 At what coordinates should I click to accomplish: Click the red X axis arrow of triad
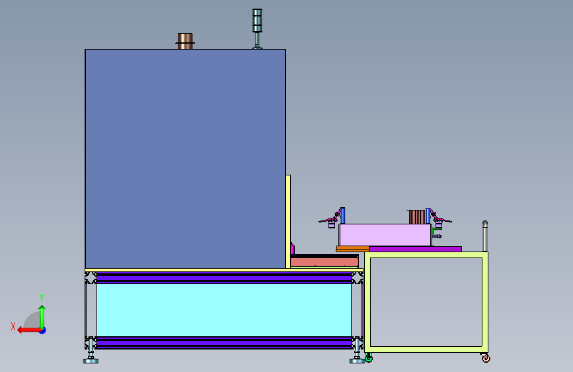28,330
